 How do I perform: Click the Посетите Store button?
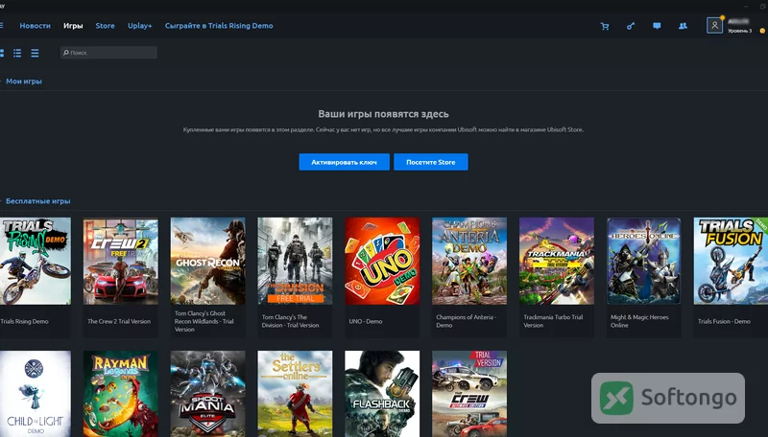pos(430,162)
